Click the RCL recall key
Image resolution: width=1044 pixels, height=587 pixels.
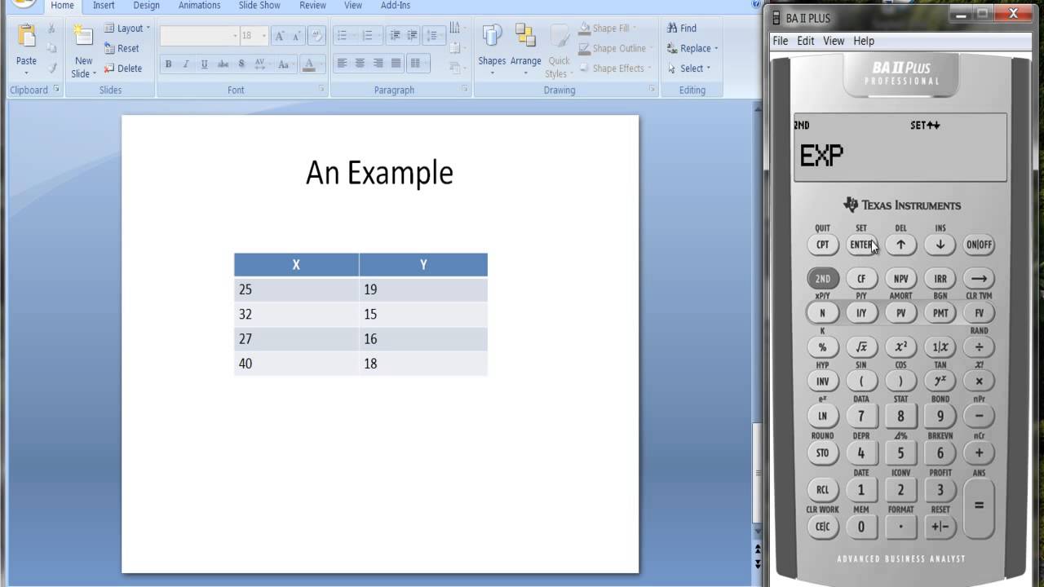coord(822,490)
